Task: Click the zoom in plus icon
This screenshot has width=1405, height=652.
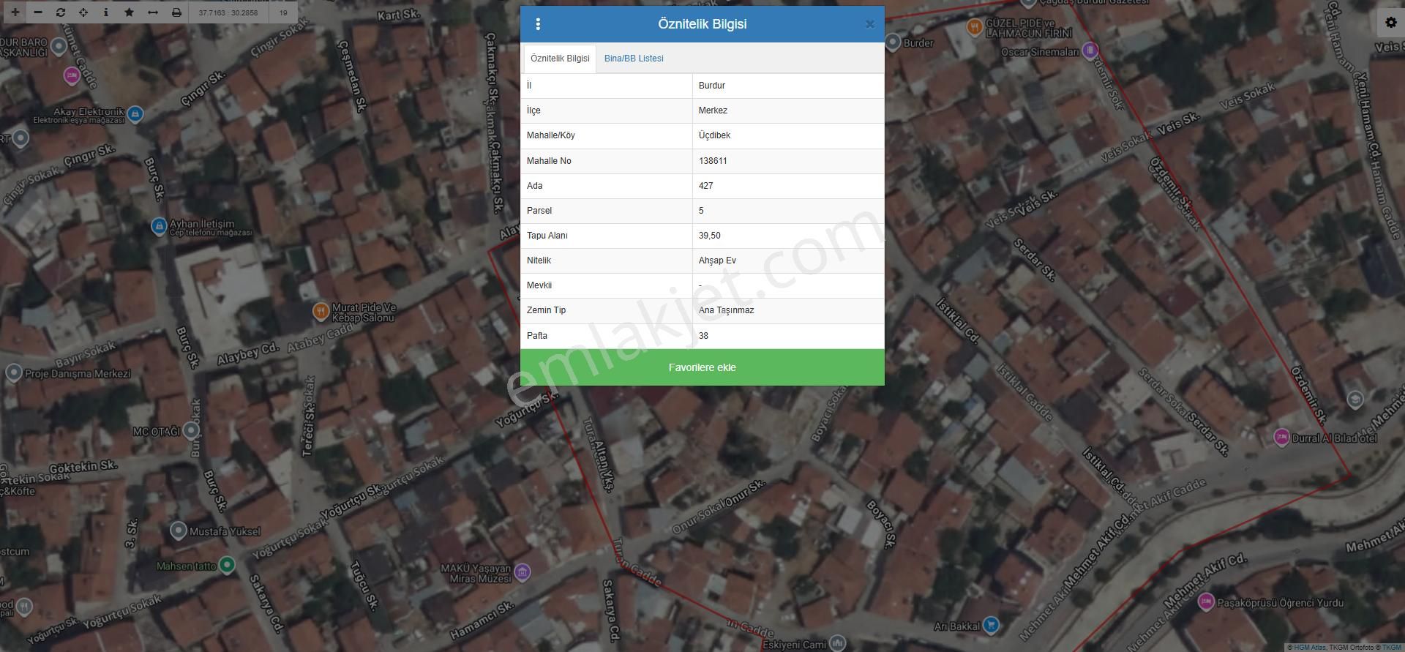Action: 15,12
